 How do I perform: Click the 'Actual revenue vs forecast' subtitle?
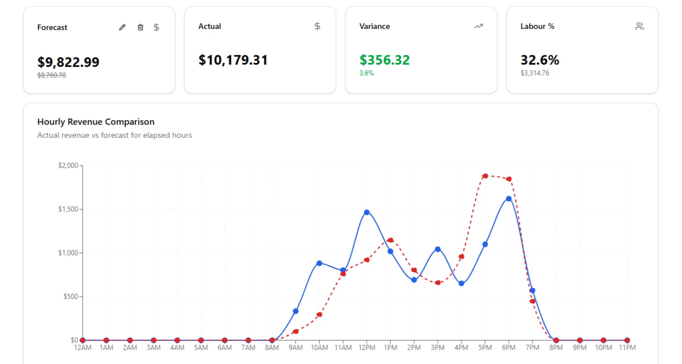coord(115,135)
